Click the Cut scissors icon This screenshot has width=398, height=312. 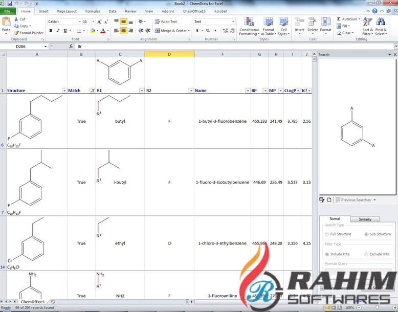click(16, 19)
